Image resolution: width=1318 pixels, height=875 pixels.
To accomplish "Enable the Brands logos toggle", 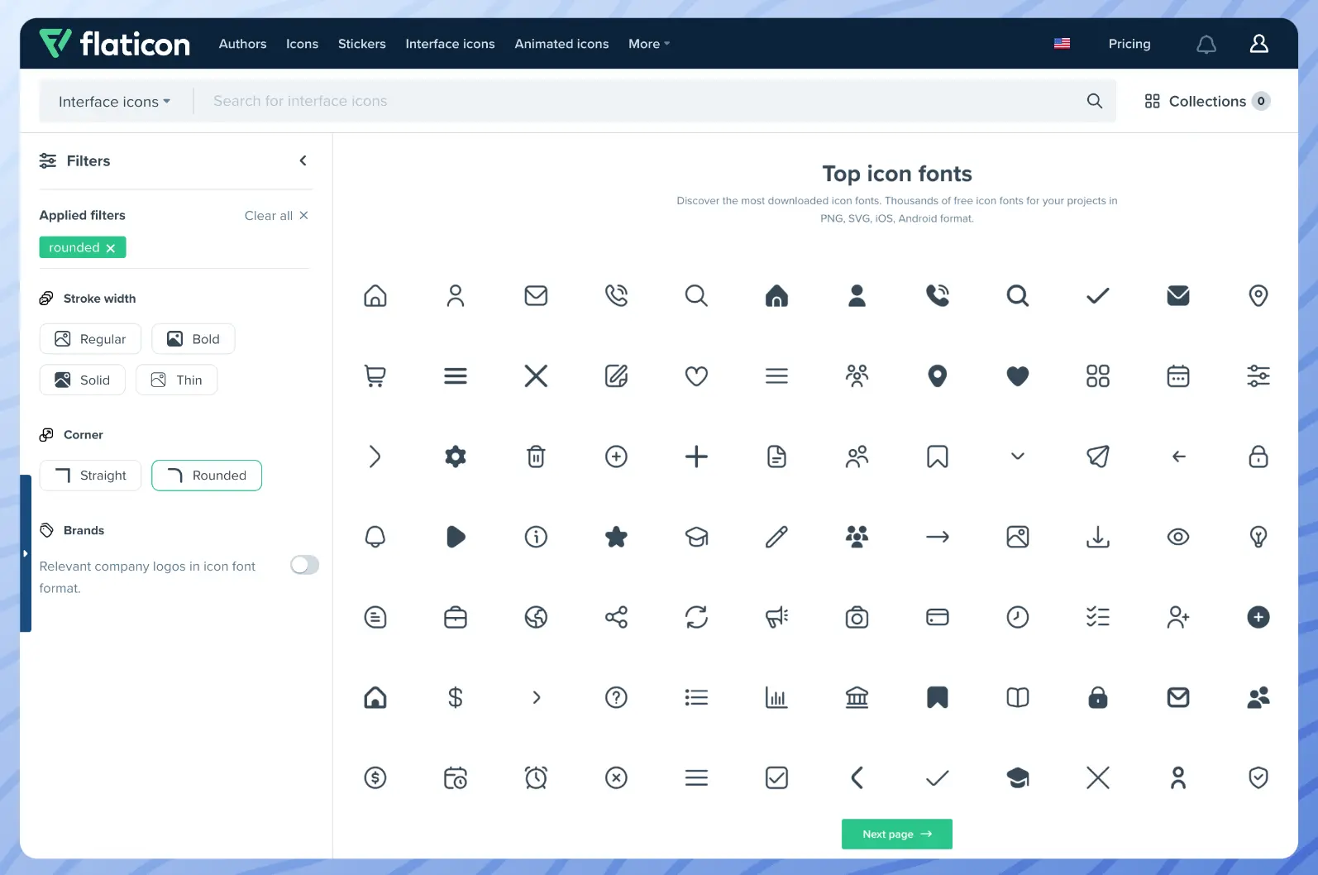I will (x=304, y=565).
